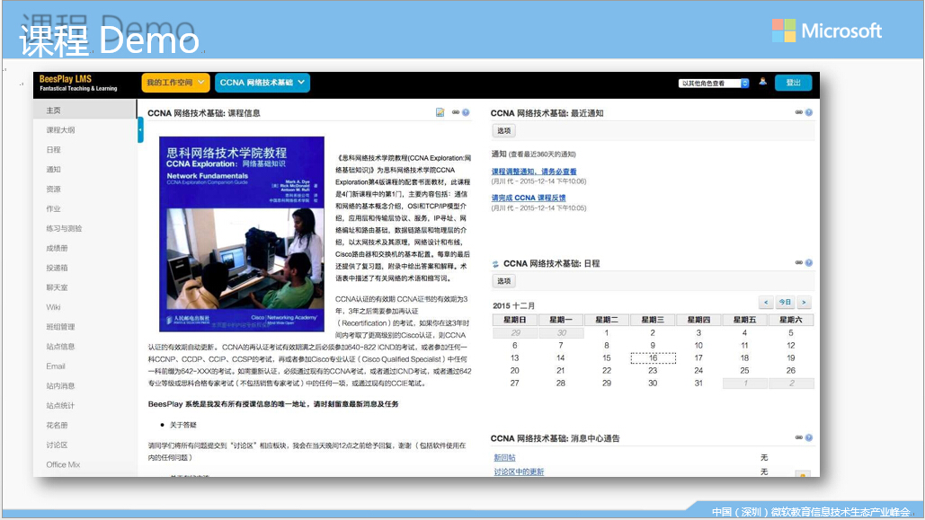The width and height of the screenshot is (925, 520).
Task: Open help icon in 日程 panel header
Action: click(x=809, y=262)
